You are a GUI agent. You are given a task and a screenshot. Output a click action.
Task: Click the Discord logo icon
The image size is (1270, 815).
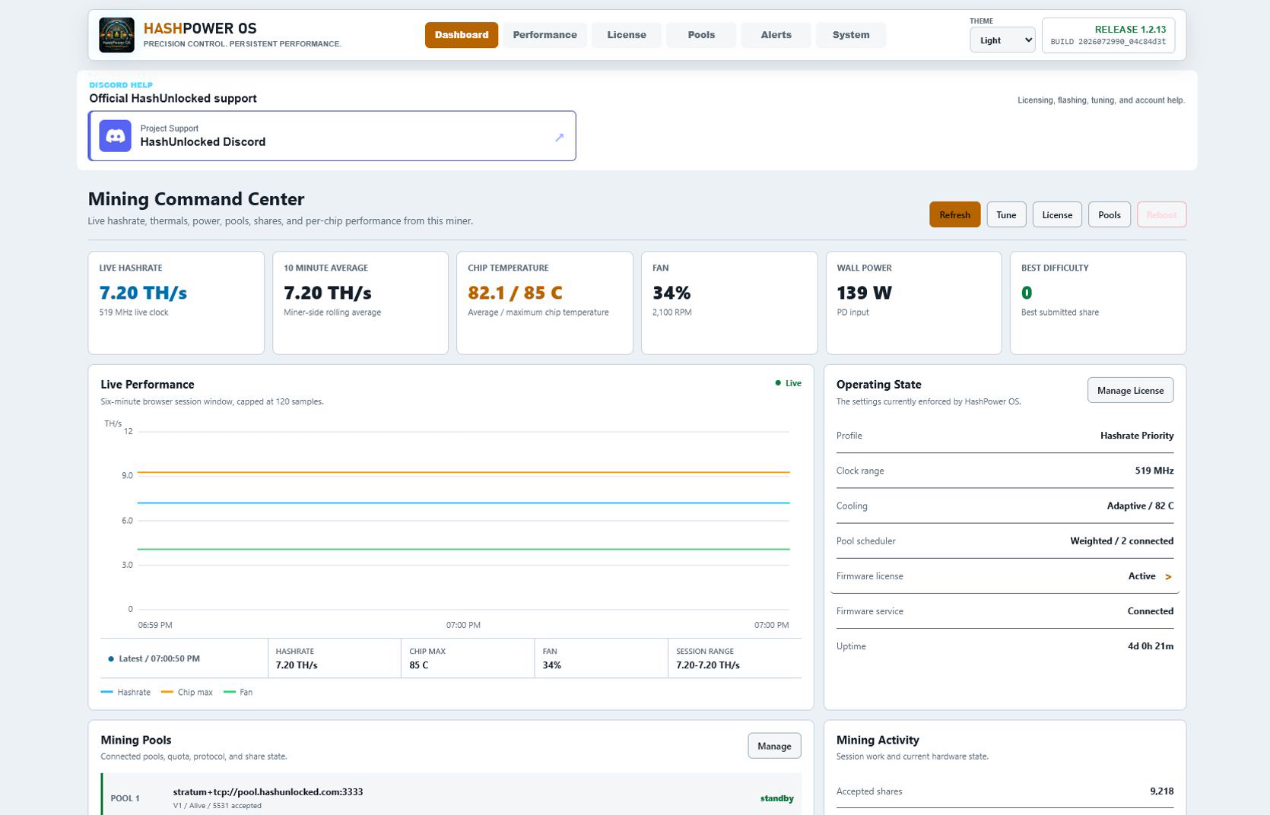click(x=116, y=136)
